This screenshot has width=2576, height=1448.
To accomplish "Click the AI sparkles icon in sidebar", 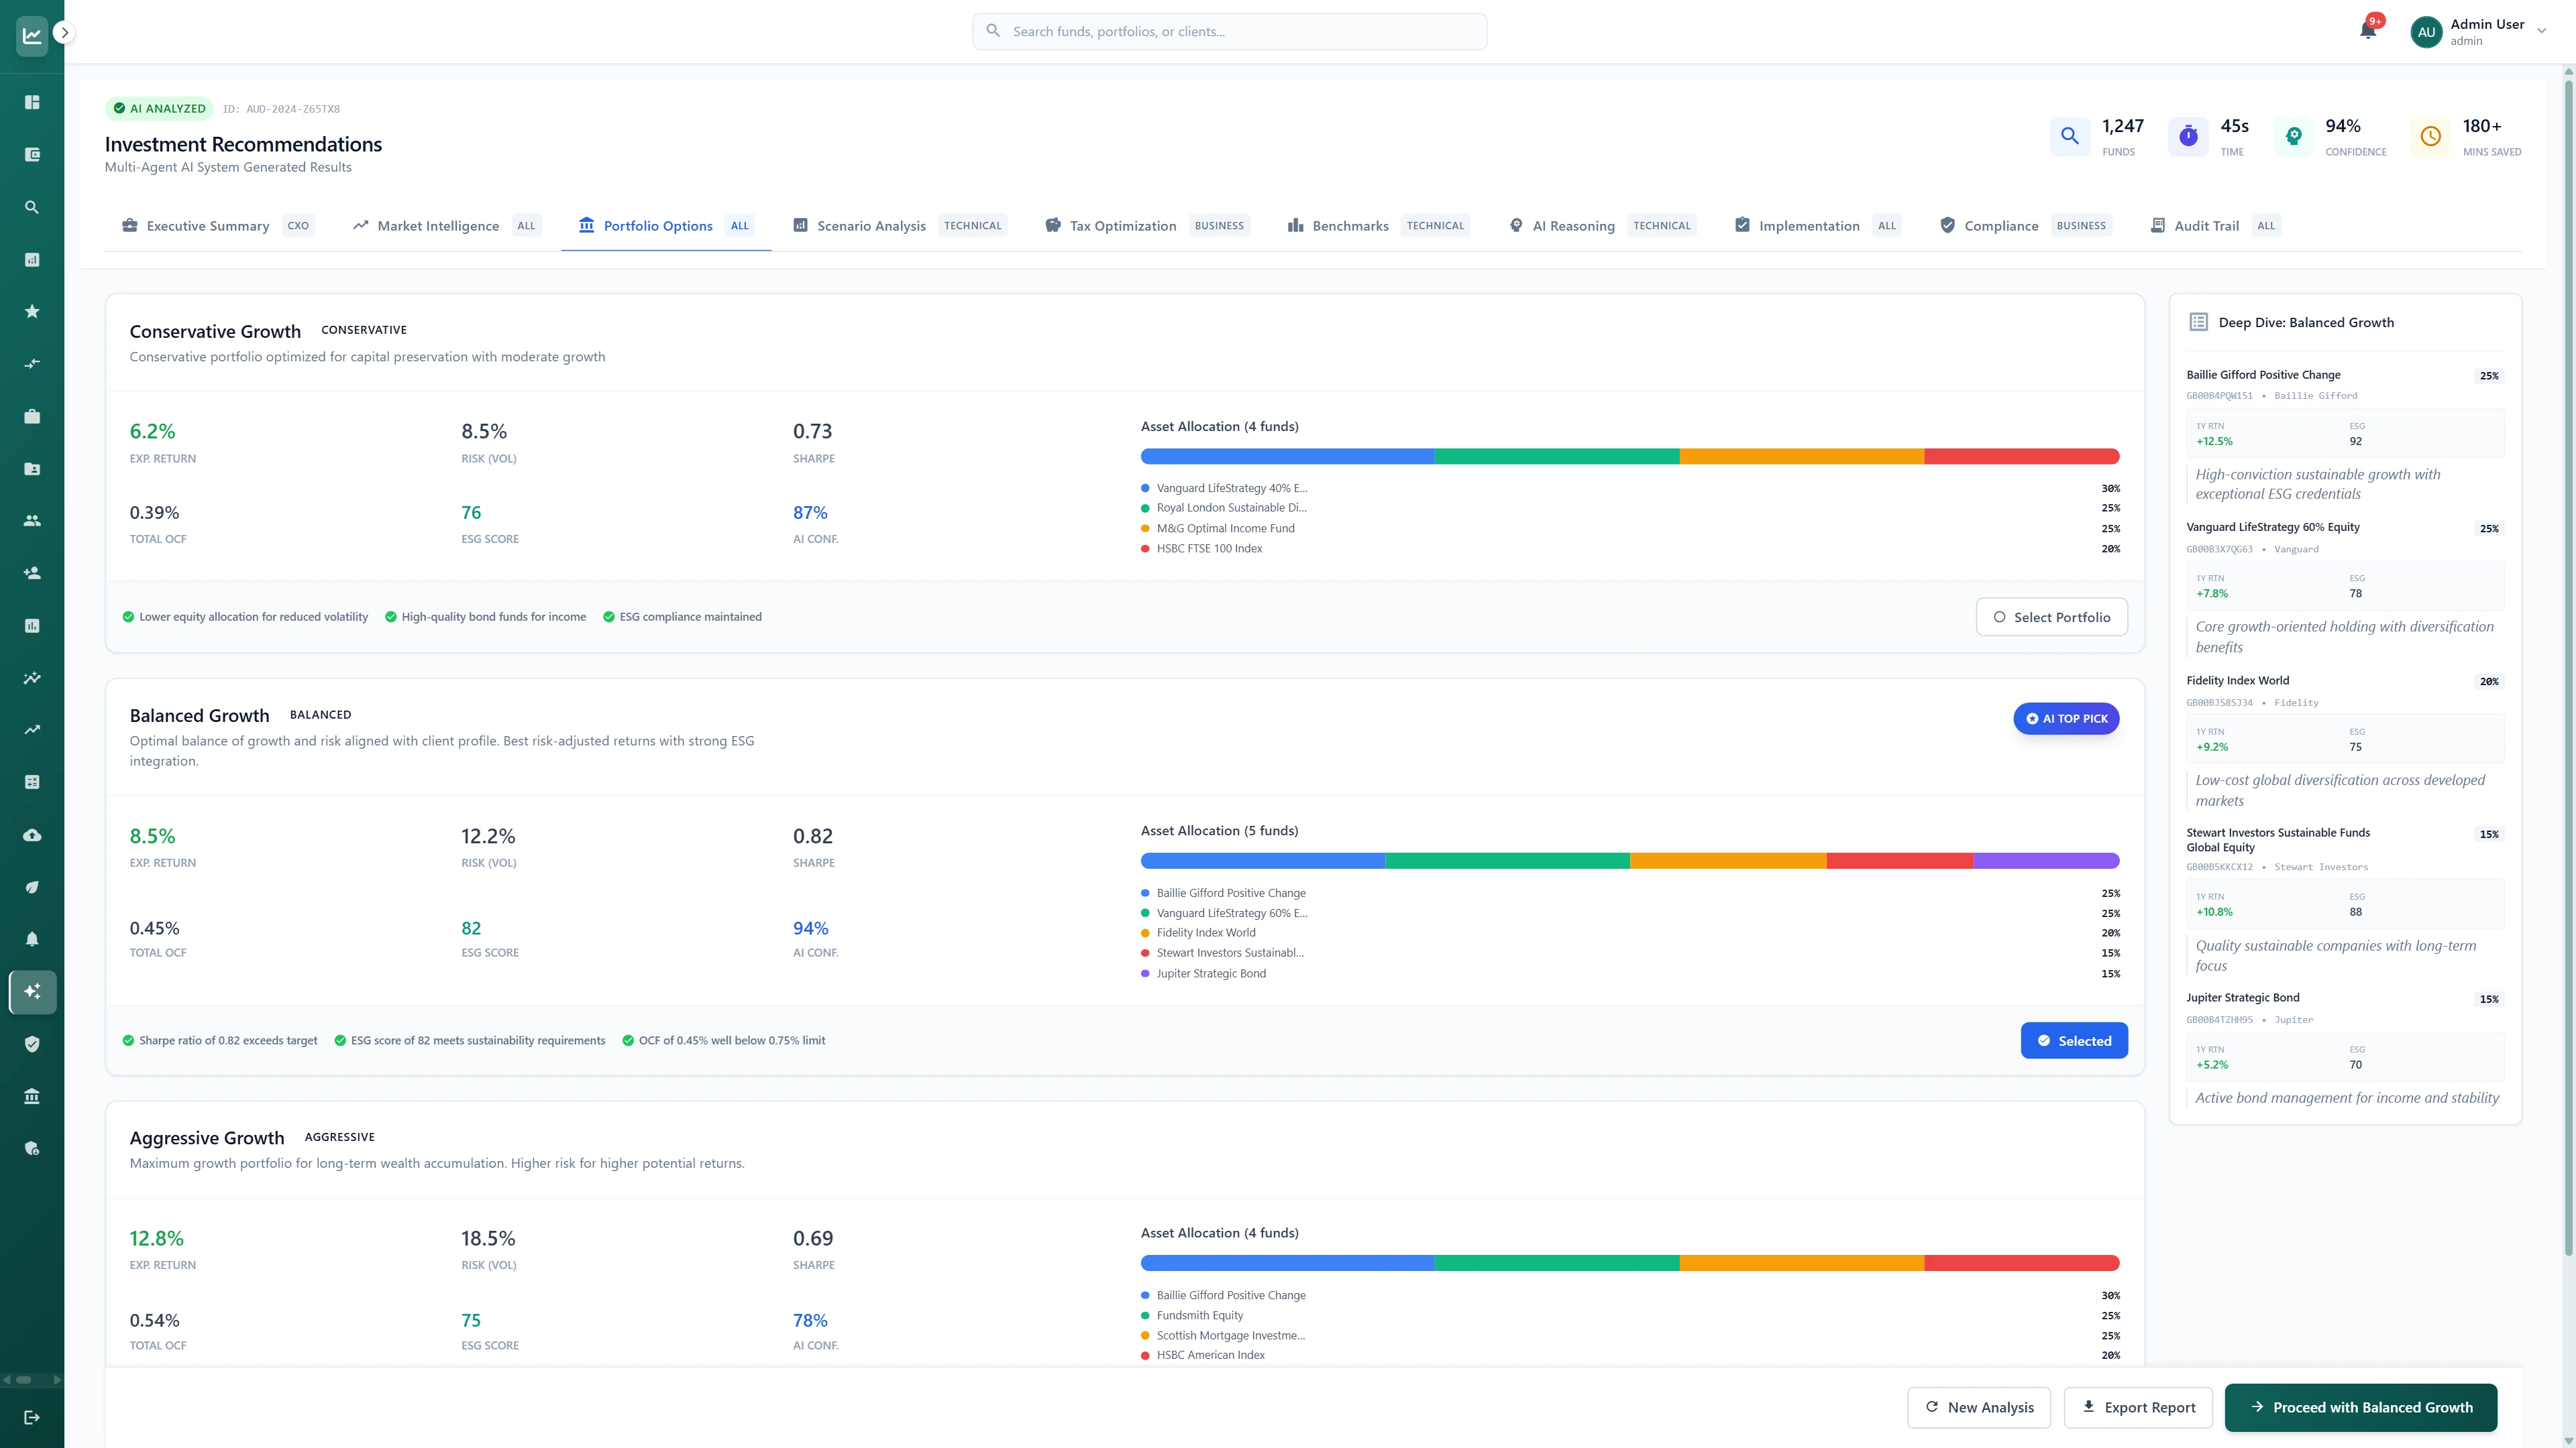I will tap(32, 991).
